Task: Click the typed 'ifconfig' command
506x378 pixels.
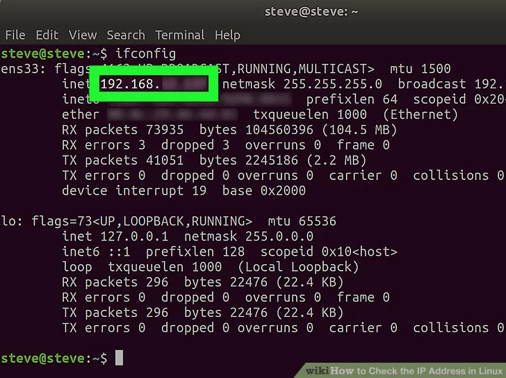Action: (145, 54)
